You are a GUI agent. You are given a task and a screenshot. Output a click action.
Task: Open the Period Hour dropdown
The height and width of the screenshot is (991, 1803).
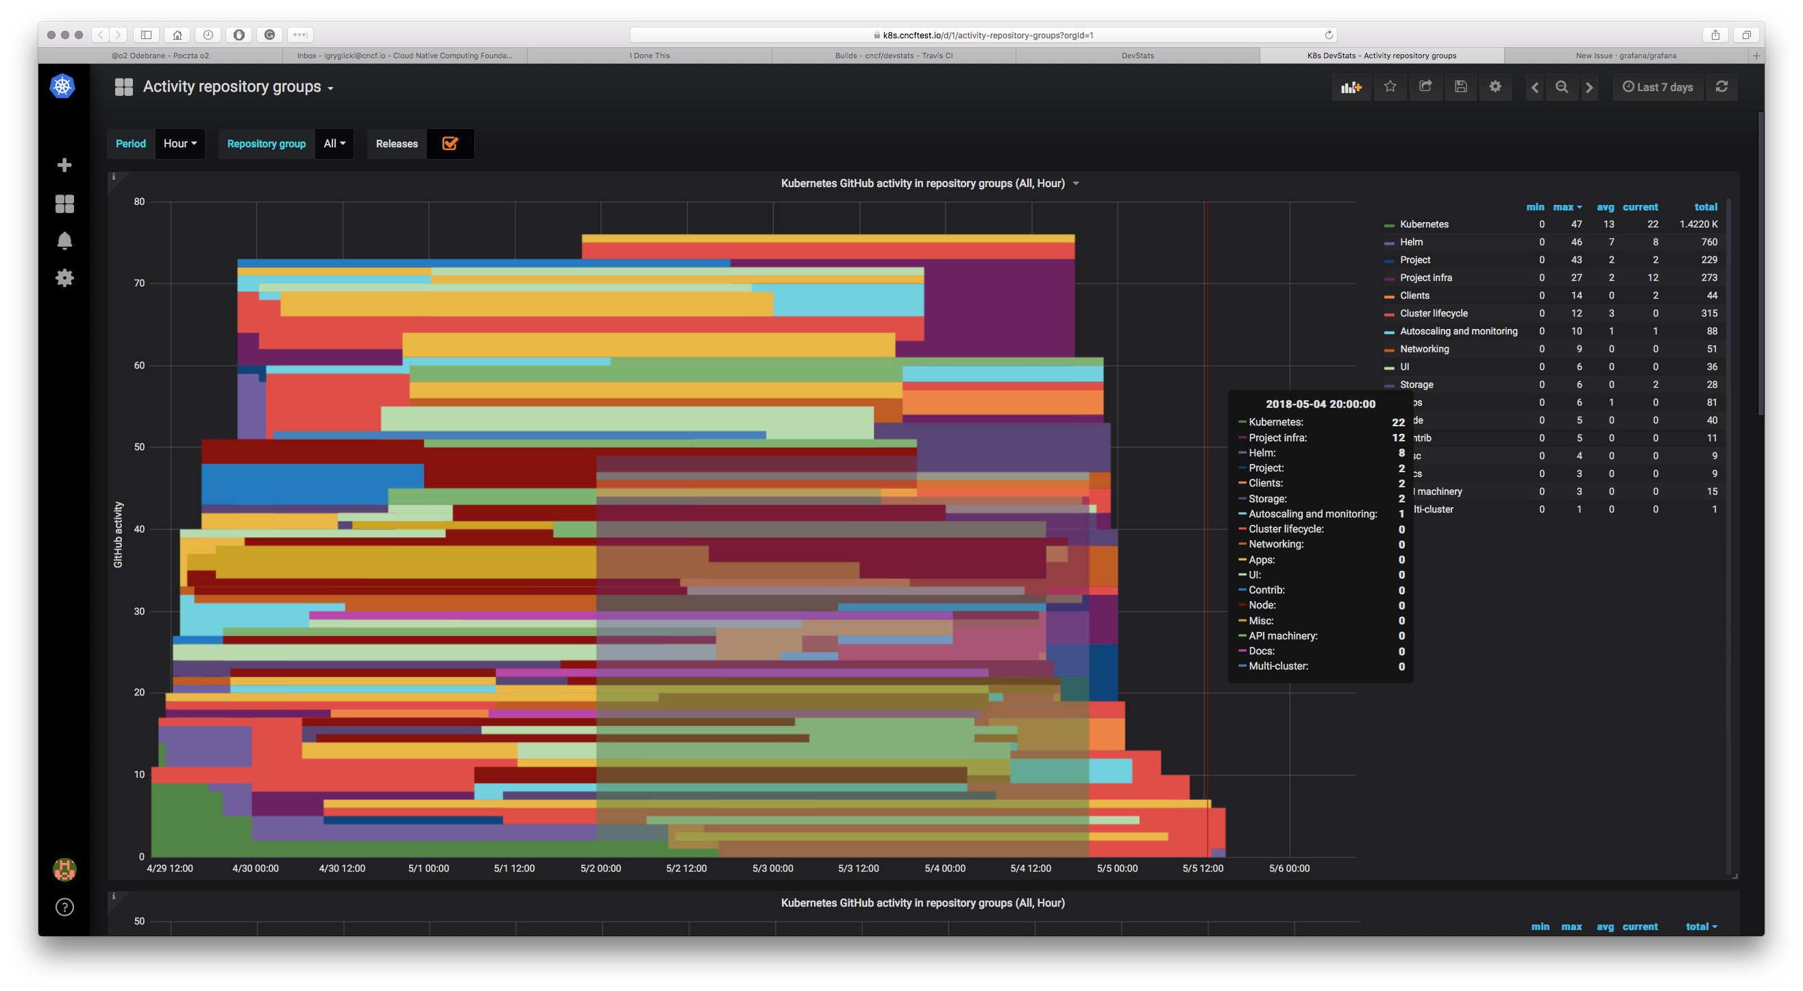pyautogui.click(x=180, y=143)
